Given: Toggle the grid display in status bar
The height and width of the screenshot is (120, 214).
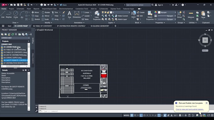Looking at the screenshot, I should click(132, 115).
